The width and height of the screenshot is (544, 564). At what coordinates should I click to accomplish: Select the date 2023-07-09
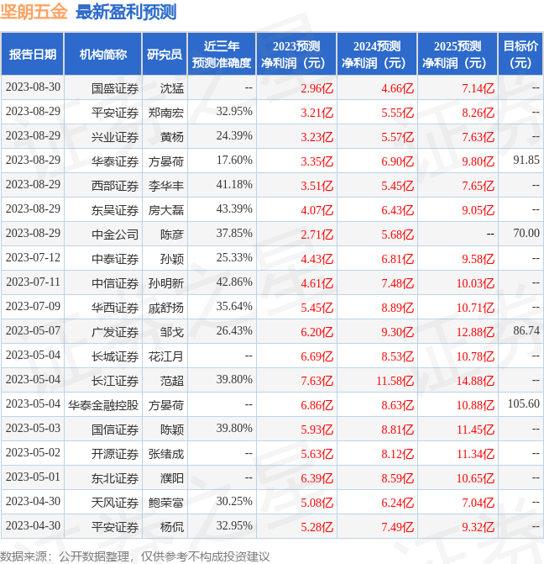(33, 306)
